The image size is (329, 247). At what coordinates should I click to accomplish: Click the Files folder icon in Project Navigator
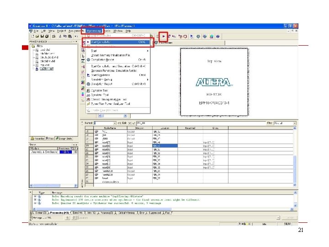coord(33,46)
